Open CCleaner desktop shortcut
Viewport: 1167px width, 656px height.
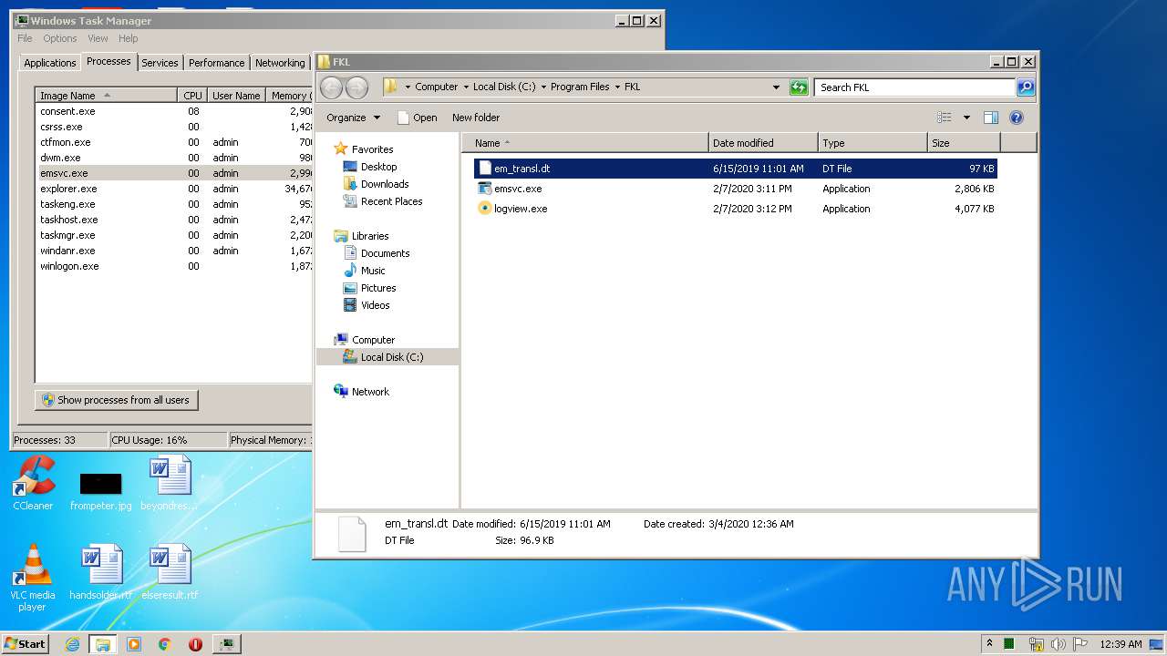[33, 483]
